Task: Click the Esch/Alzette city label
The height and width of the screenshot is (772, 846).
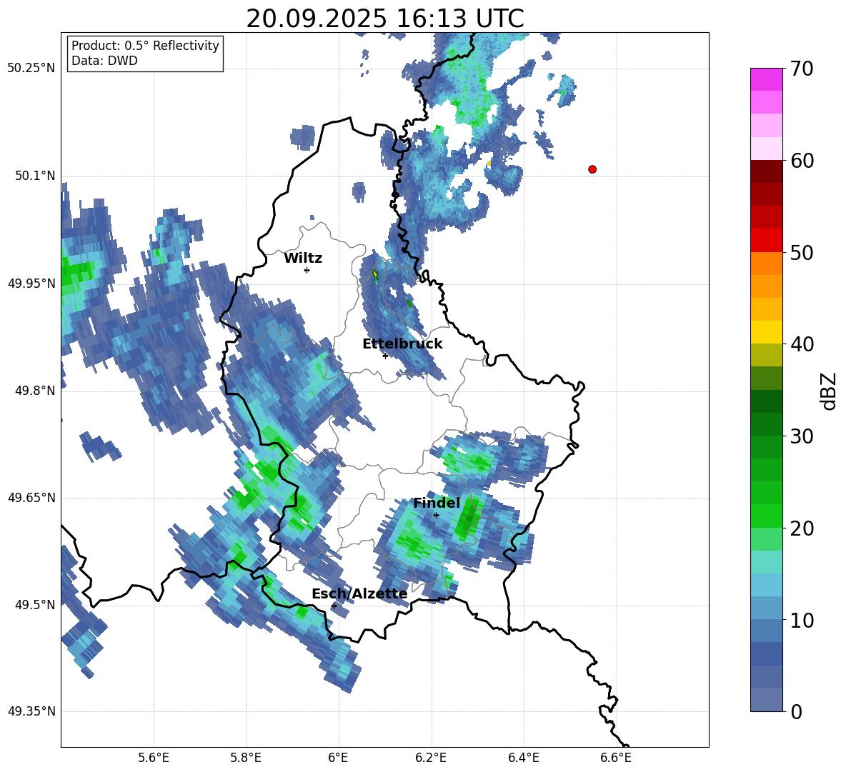Action: 359,594
